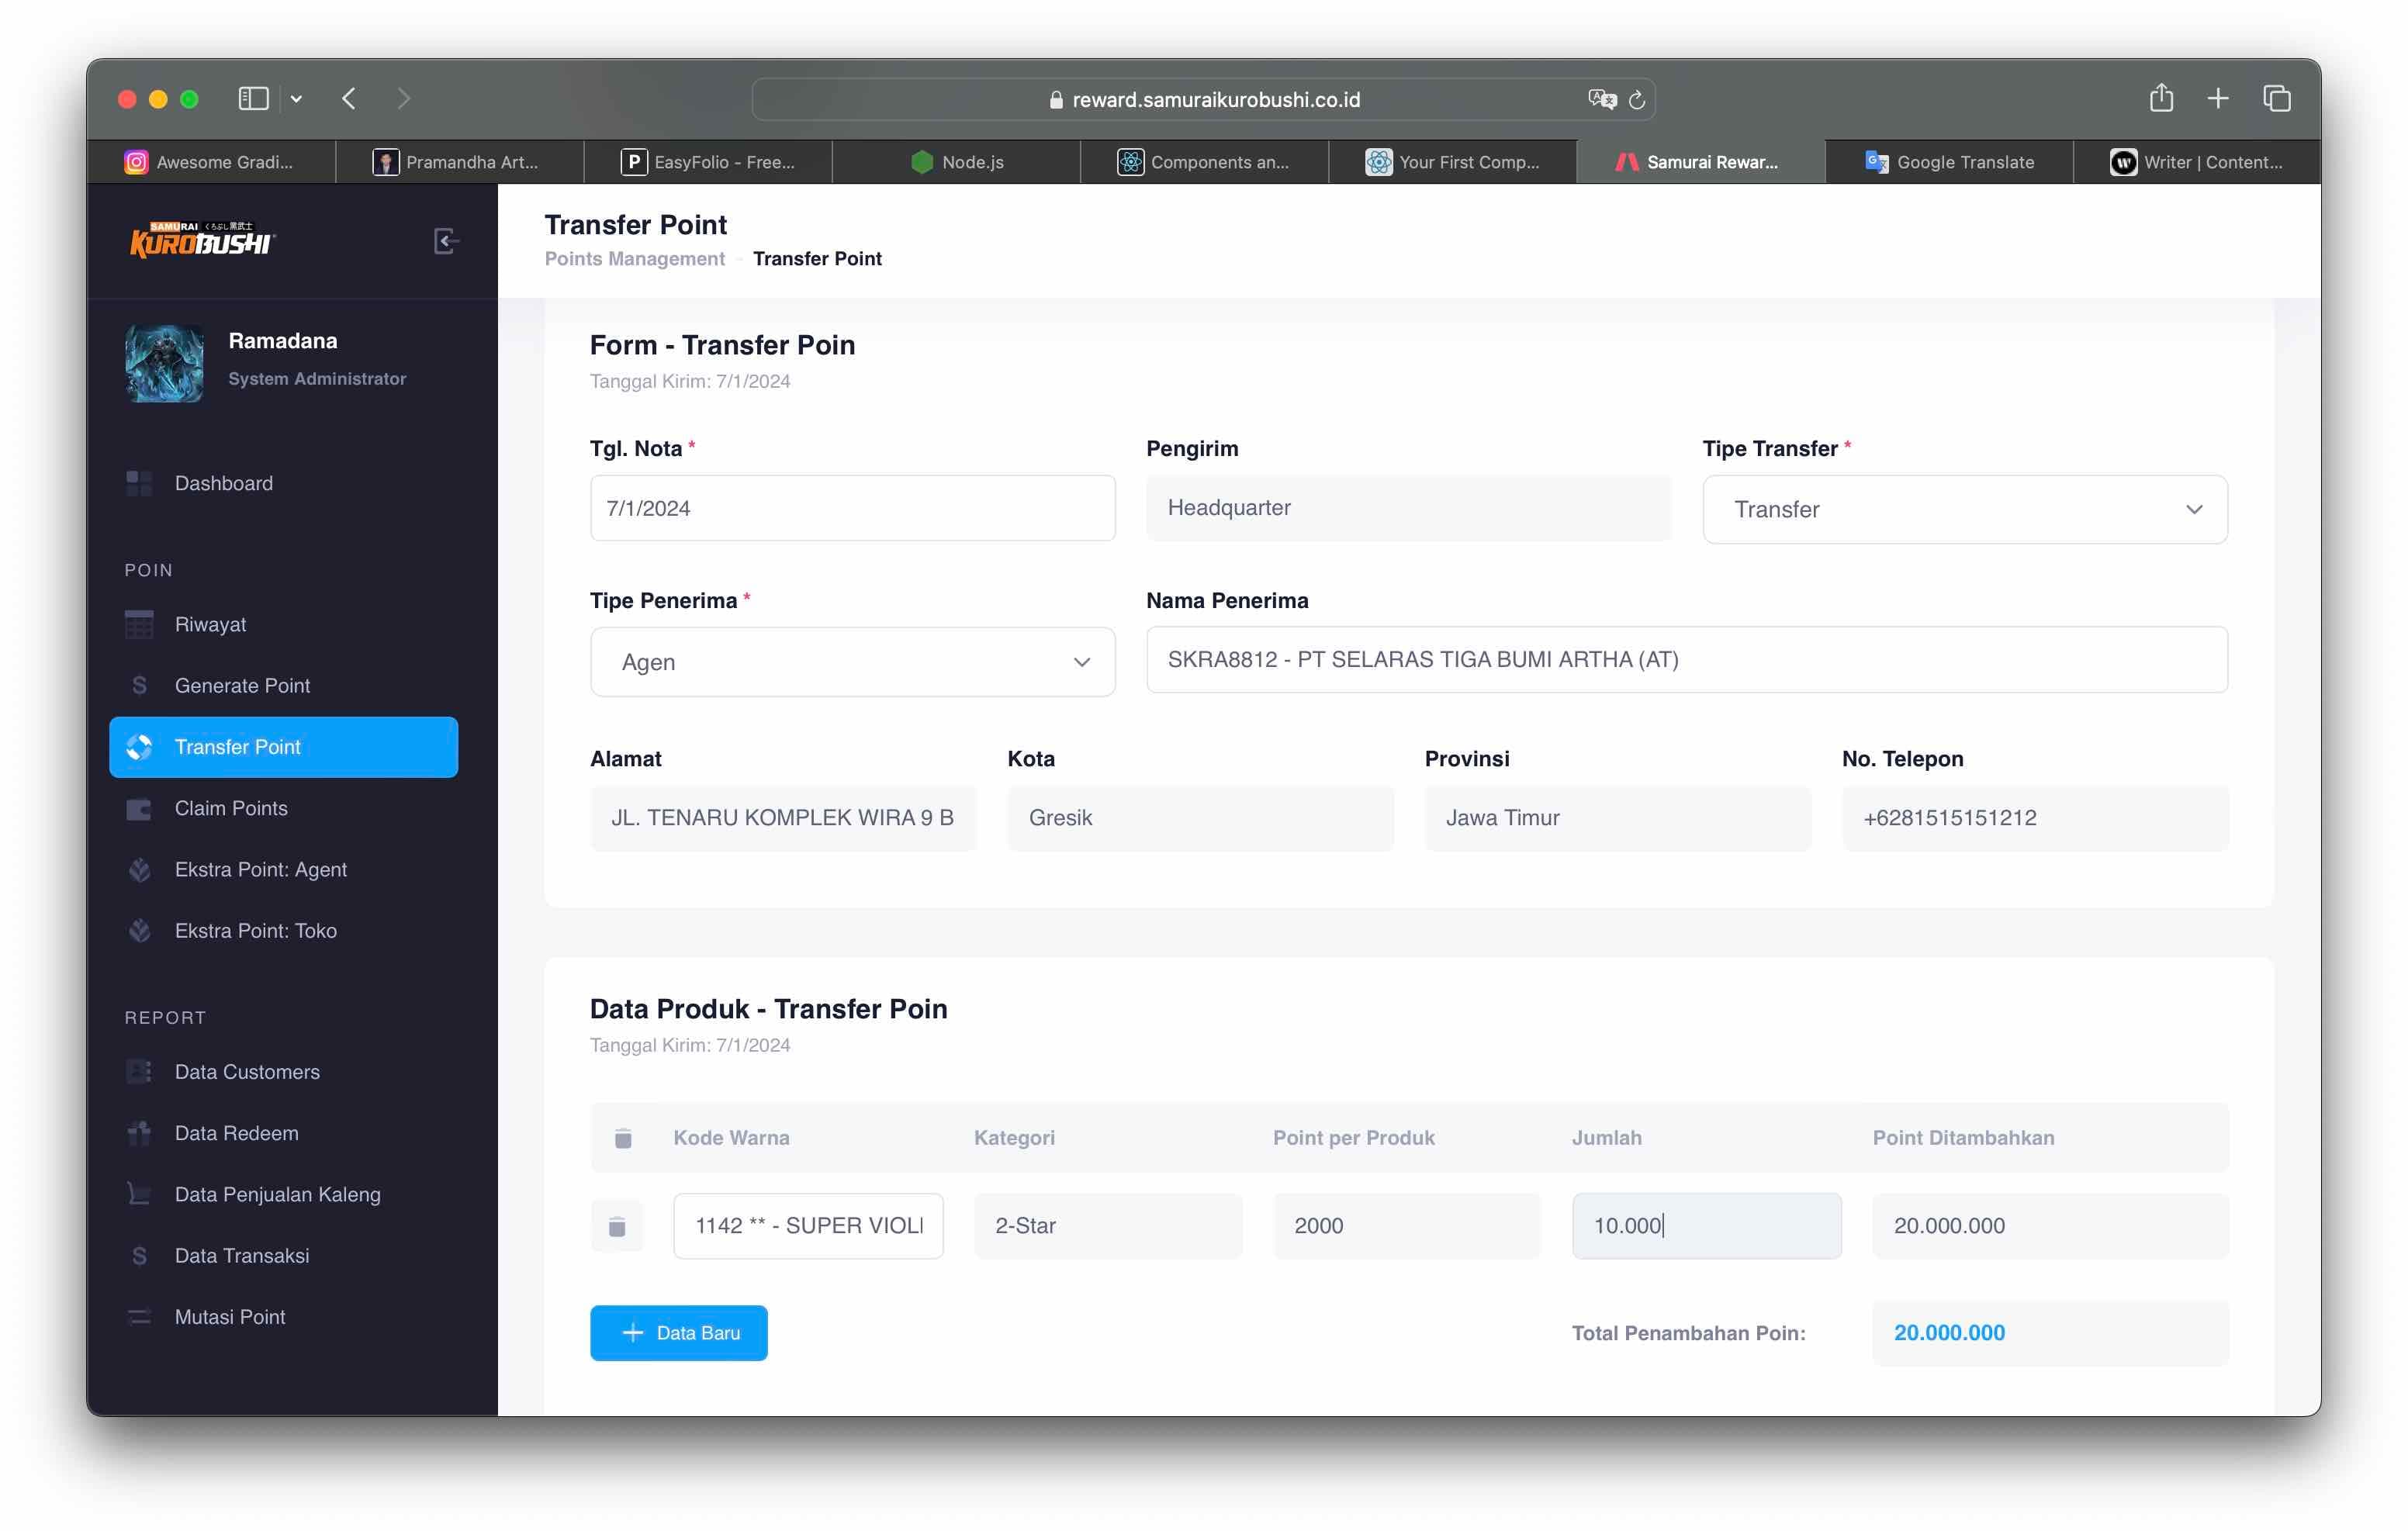Click the Kategori cell 2-Star
This screenshot has height=1531, width=2408.
click(1108, 1225)
